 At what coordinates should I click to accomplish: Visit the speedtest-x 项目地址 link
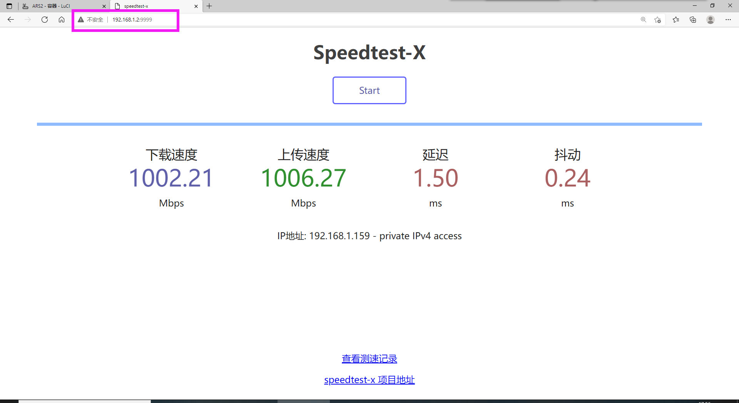(x=369, y=380)
